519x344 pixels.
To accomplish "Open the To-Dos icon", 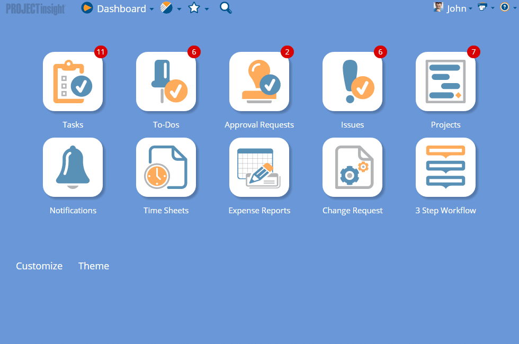I will pyautogui.click(x=166, y=82).
